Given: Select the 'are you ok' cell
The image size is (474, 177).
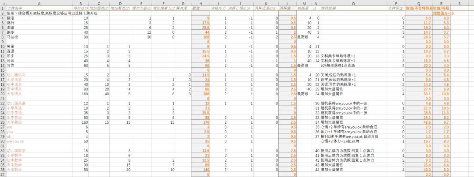Looking at the screenshot, I should (x=39, y=141).
